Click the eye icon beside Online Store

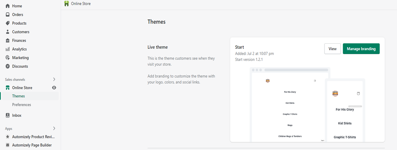[x=54, y=88]
